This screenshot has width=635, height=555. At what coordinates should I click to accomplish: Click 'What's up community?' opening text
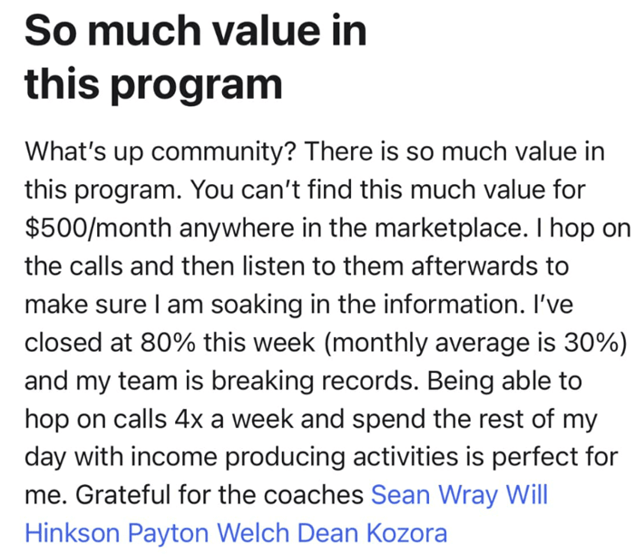tap(161, 151)
